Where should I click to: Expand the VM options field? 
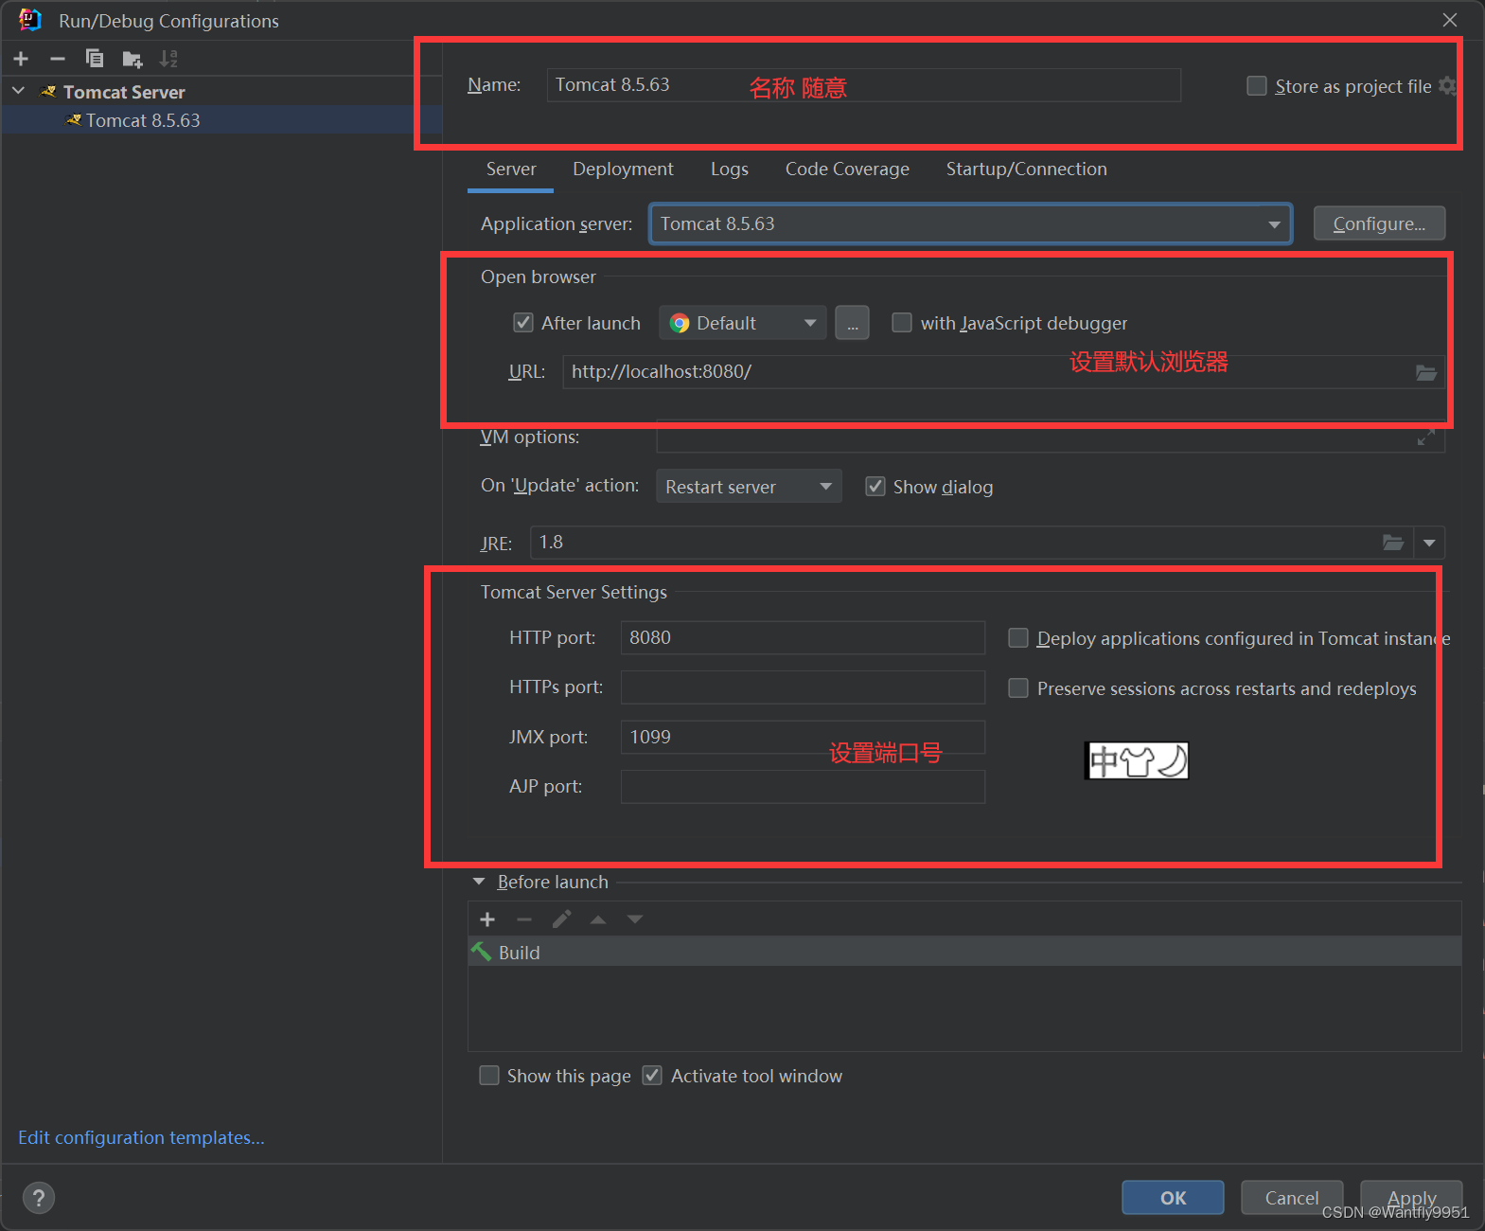(x=1425, y=437)
